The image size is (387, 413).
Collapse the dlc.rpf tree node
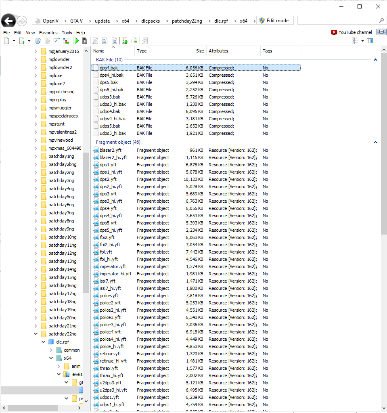coord(44,342)
